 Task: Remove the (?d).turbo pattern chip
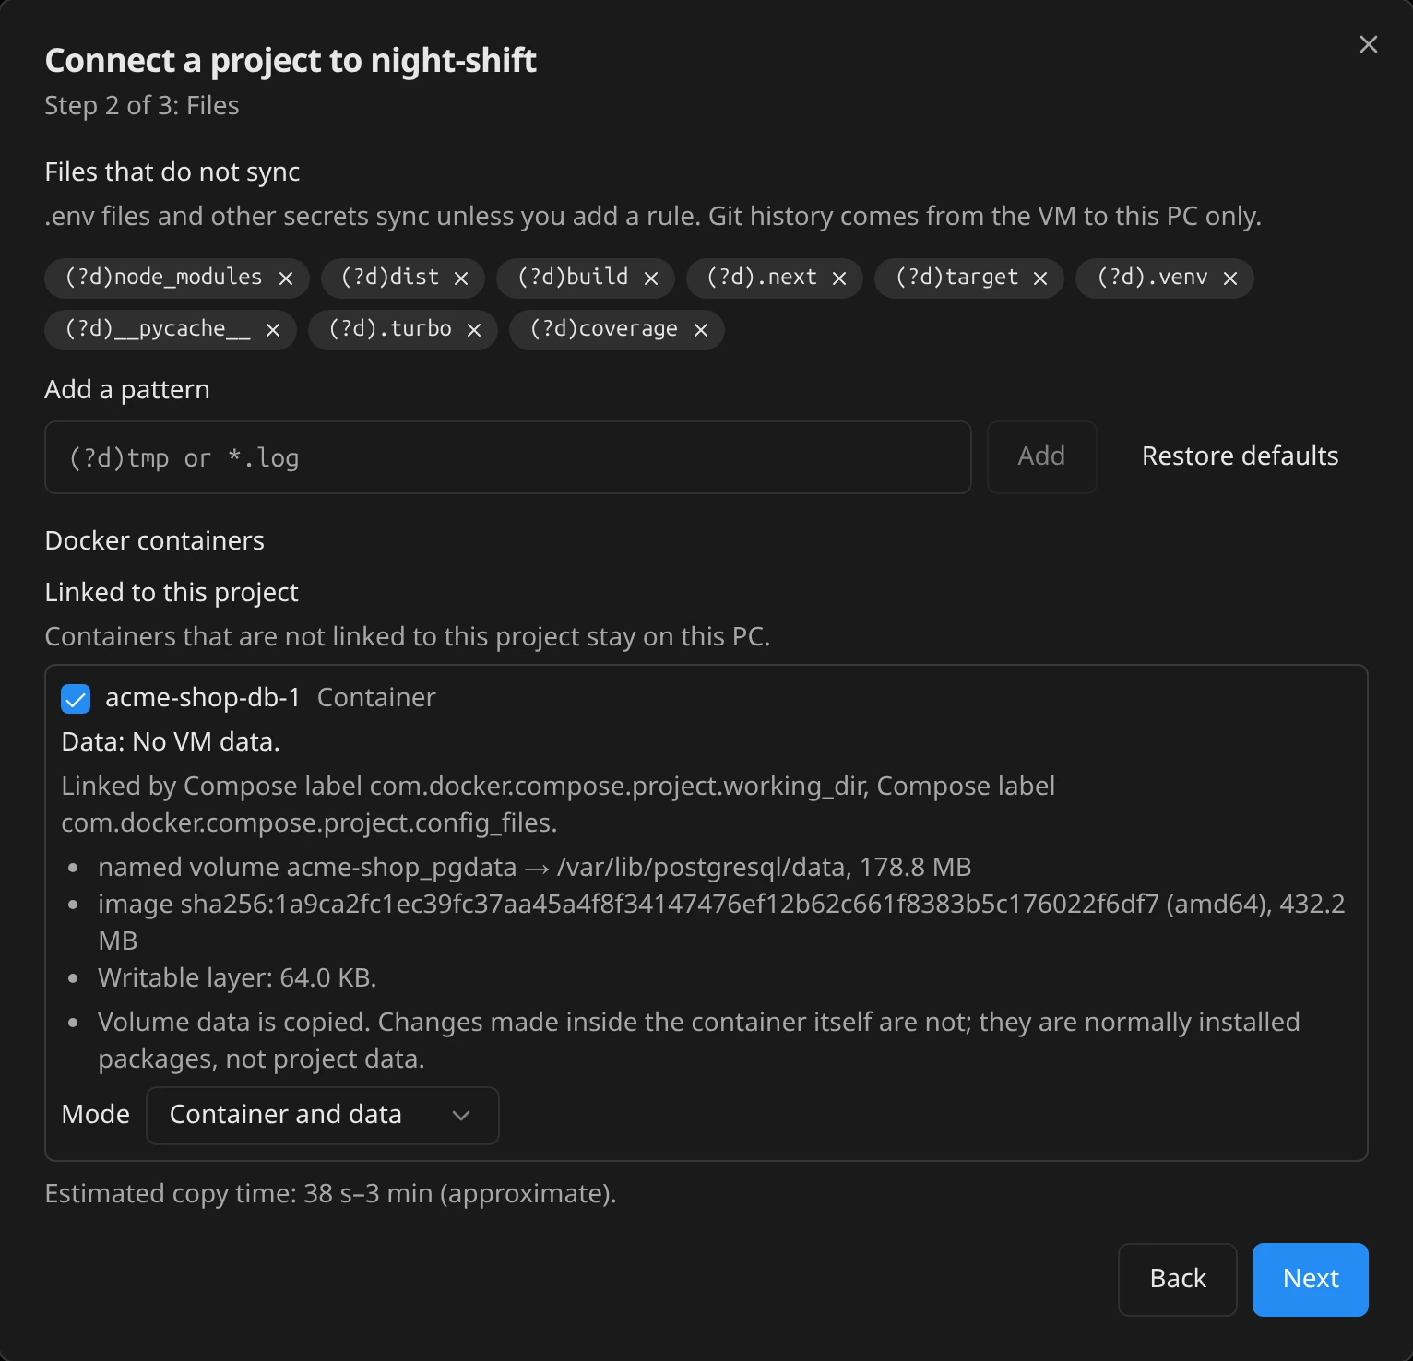tap(474, 330)
